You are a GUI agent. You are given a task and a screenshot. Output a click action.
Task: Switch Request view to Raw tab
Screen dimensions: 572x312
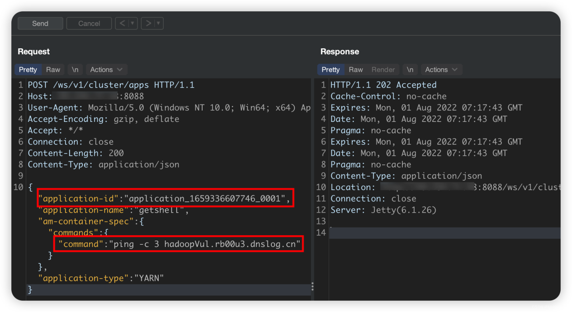(x=53, y=70)
